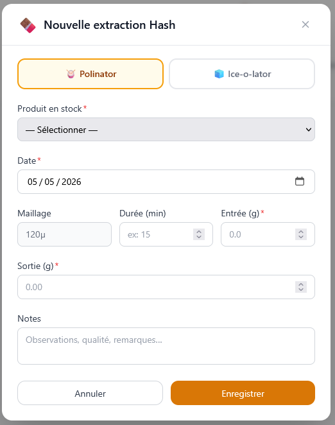The height and width of the screenshot is (425, 335).
Task: Click the Annuler button
Action: click(x=90, y=393)
